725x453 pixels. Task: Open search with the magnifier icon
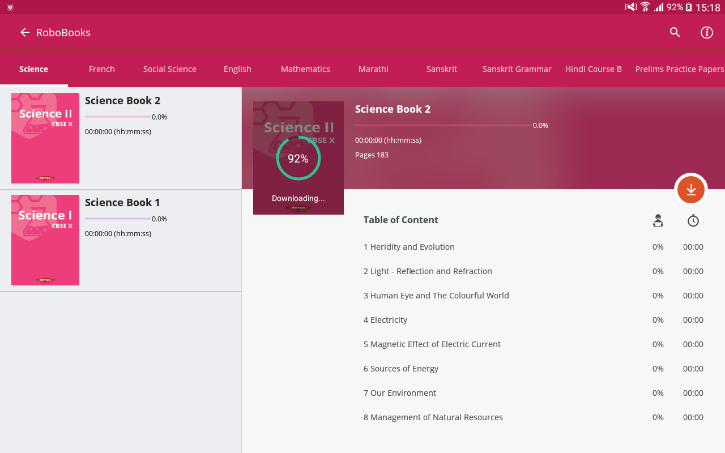point(675,32)
